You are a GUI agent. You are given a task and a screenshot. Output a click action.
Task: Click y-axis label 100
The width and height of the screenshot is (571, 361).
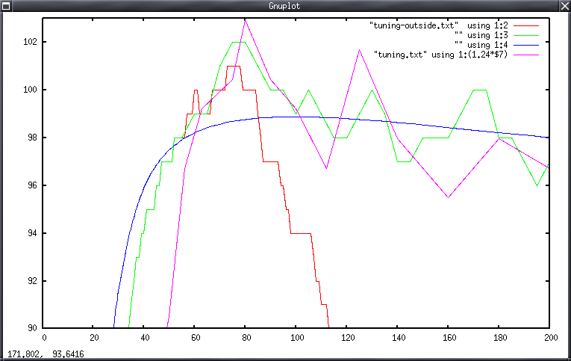click(30, 90)
